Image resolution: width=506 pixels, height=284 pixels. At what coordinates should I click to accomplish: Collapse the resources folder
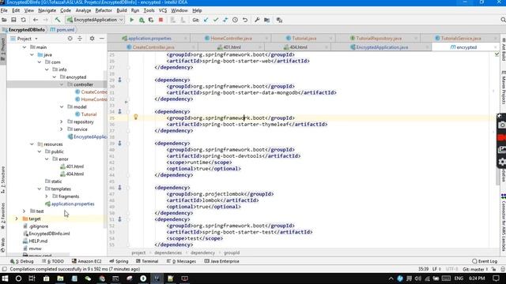32,144
